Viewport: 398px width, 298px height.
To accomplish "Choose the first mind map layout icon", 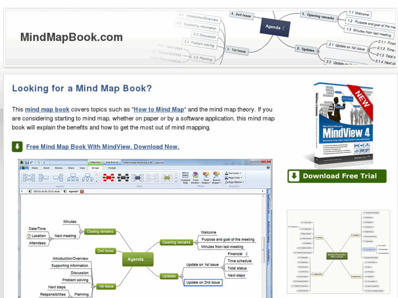I will (x=29, y=178).
